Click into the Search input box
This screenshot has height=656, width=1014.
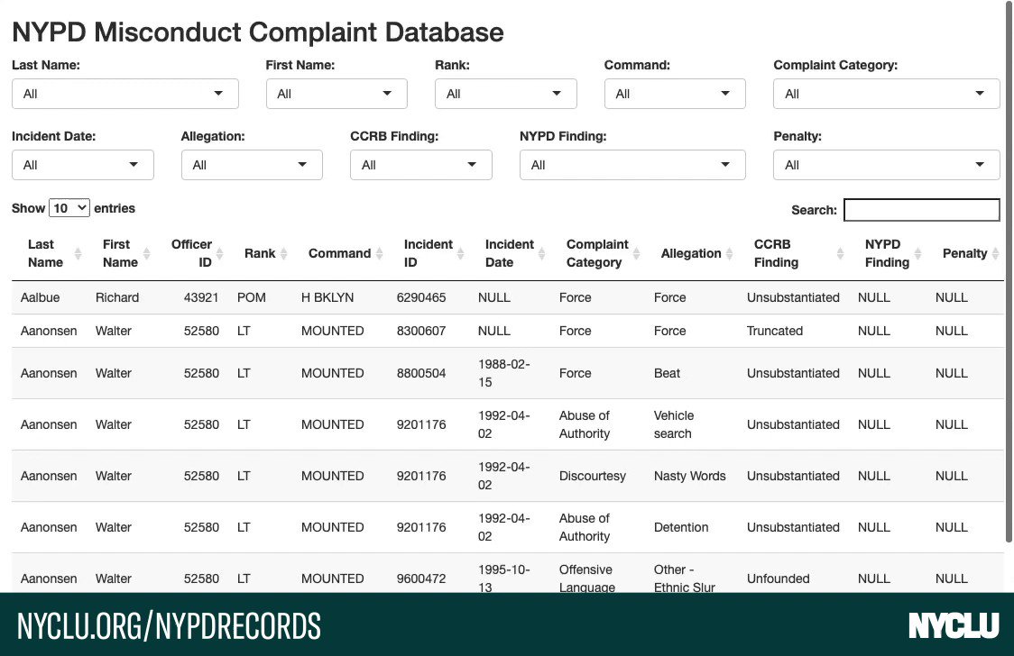pos(921,210)
